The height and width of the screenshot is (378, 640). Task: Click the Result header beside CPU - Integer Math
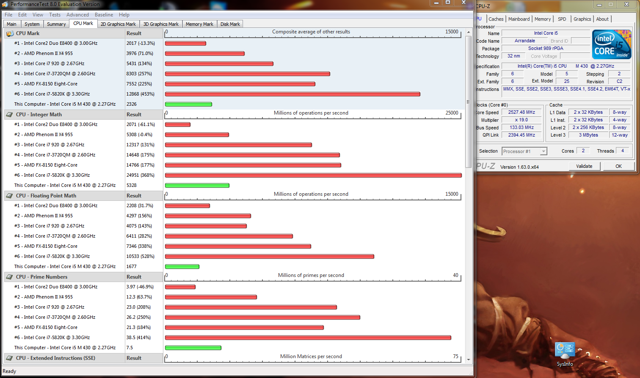coord(143,115)
